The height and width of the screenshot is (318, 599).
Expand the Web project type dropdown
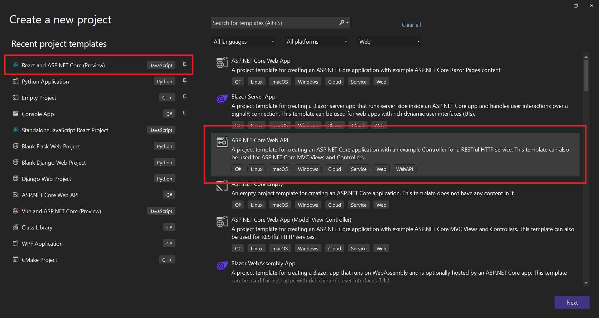tap(389, 41)
